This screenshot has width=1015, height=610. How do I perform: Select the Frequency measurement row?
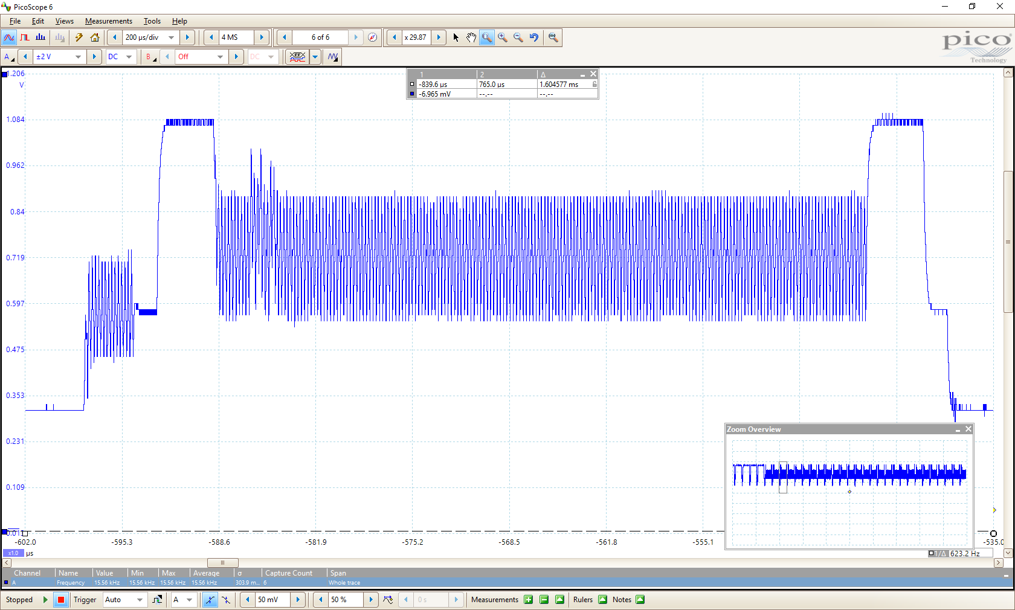point(506,583)
